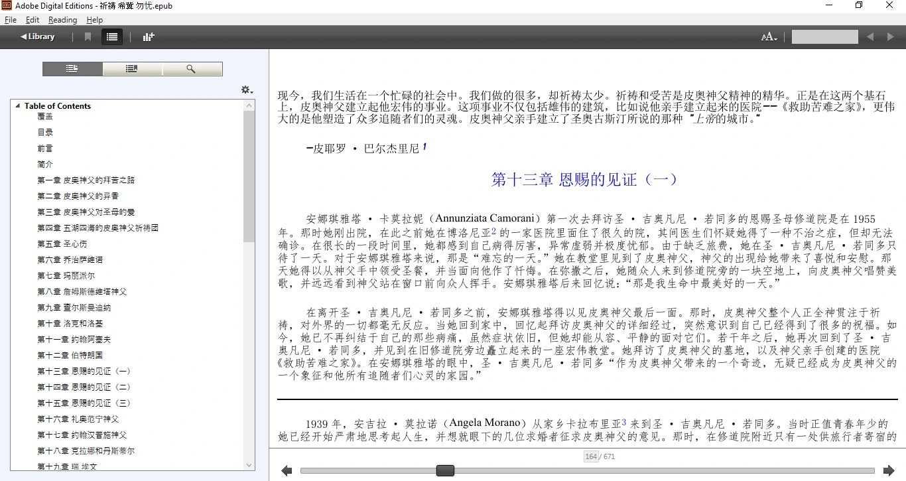The width and height of the screenshot is (906, 481).
Task: Click the TOC scrollbar down arrow
Action: coord(249,465)
